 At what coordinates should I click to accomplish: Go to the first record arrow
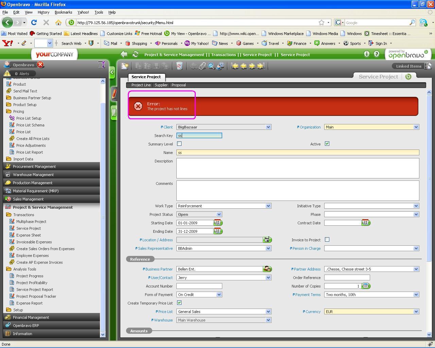(234, 66)
